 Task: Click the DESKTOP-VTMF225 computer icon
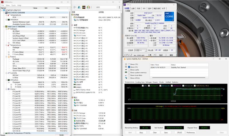click(4, 10)
